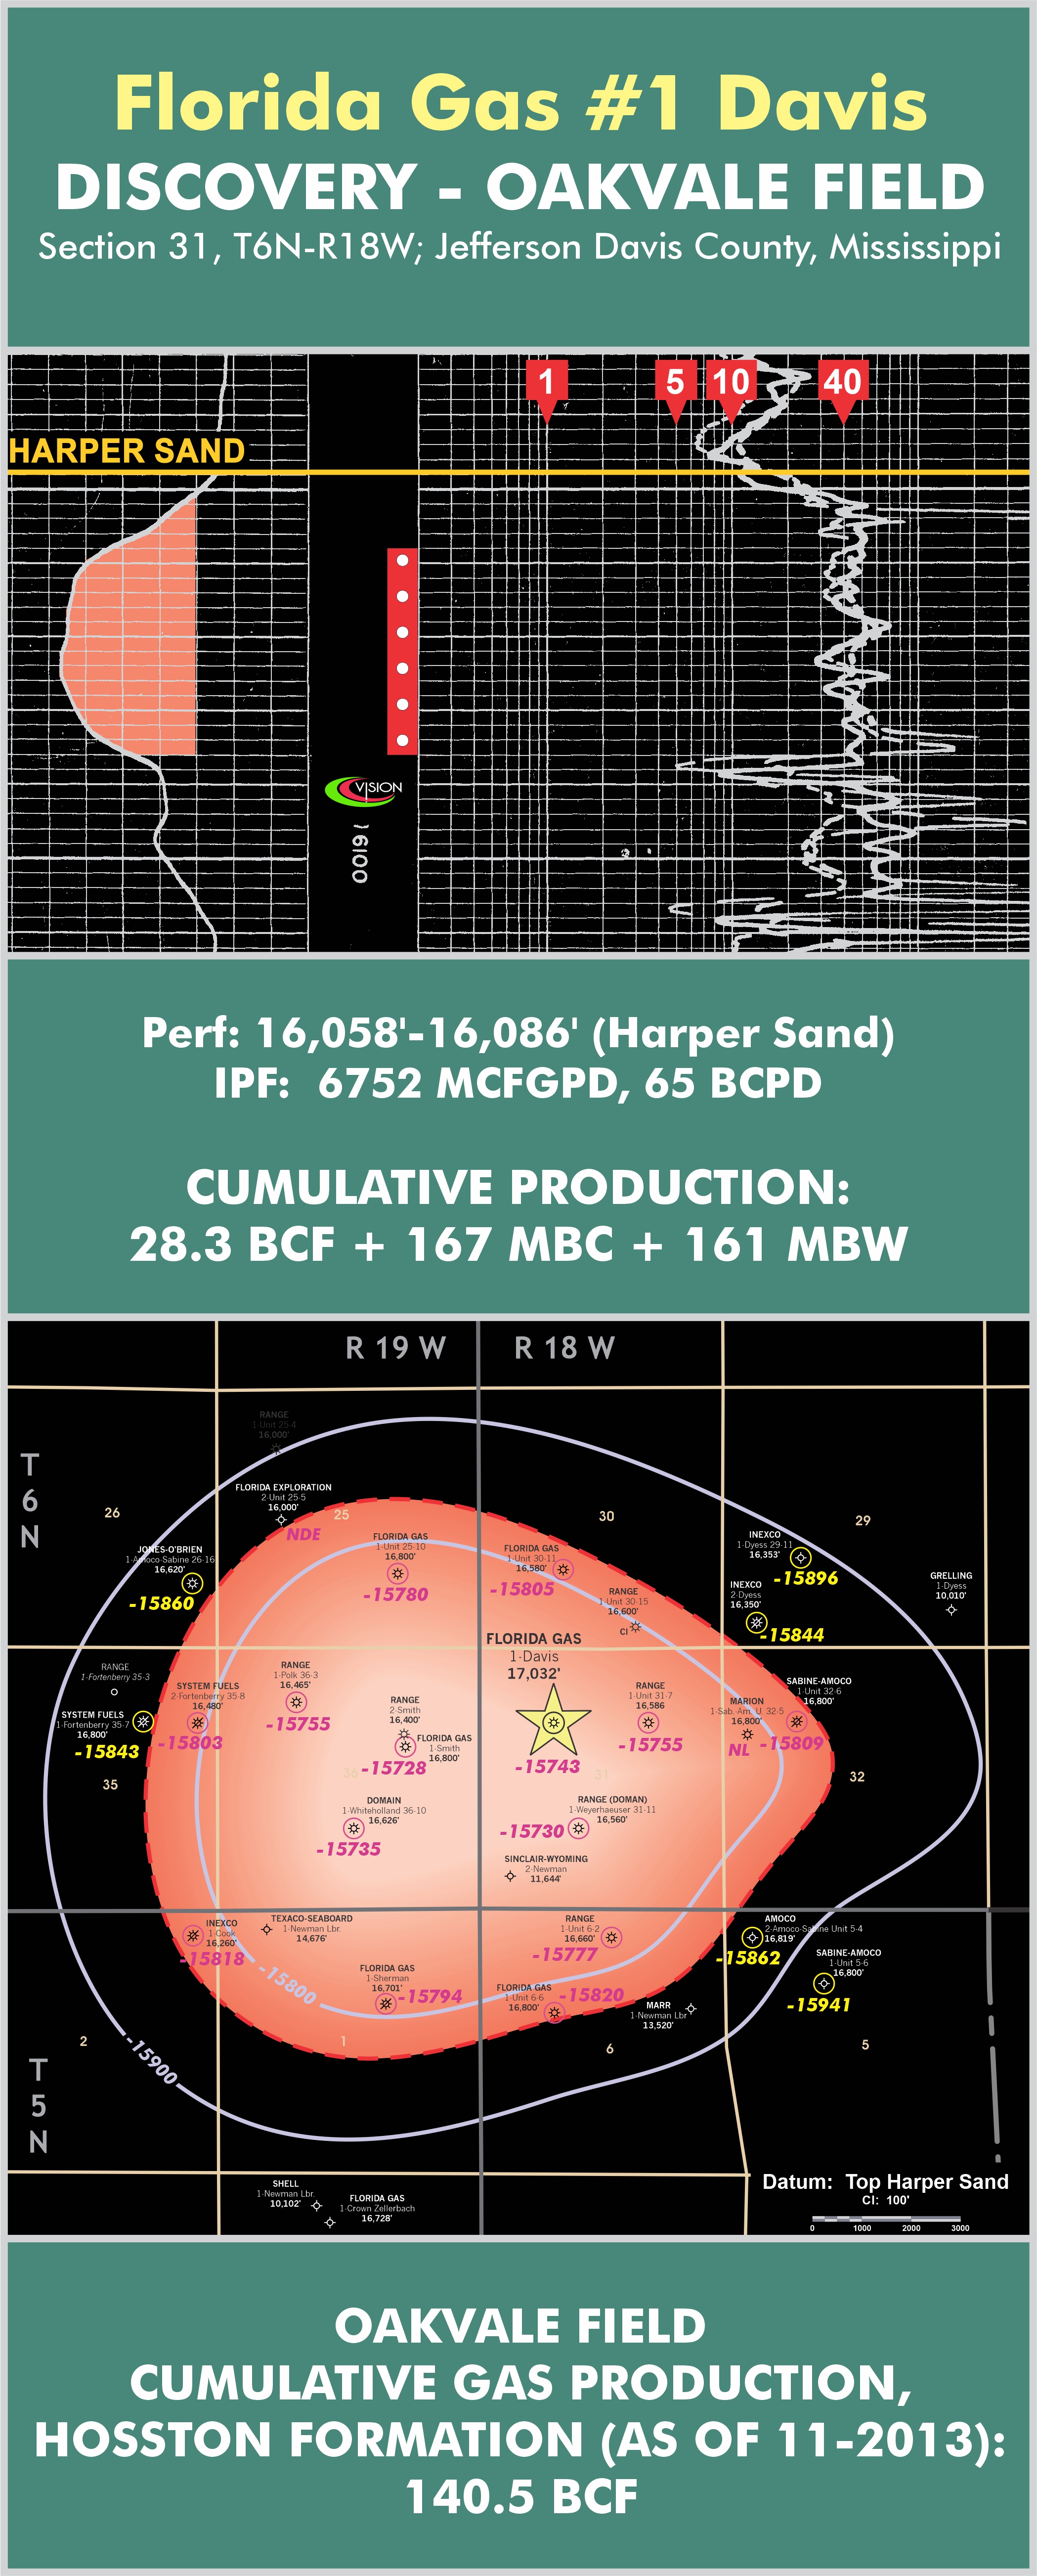This screenshot has width=1037, height=2576.
Task: Click the yellow -15862 value
Action: click(x=748, y=1958)
